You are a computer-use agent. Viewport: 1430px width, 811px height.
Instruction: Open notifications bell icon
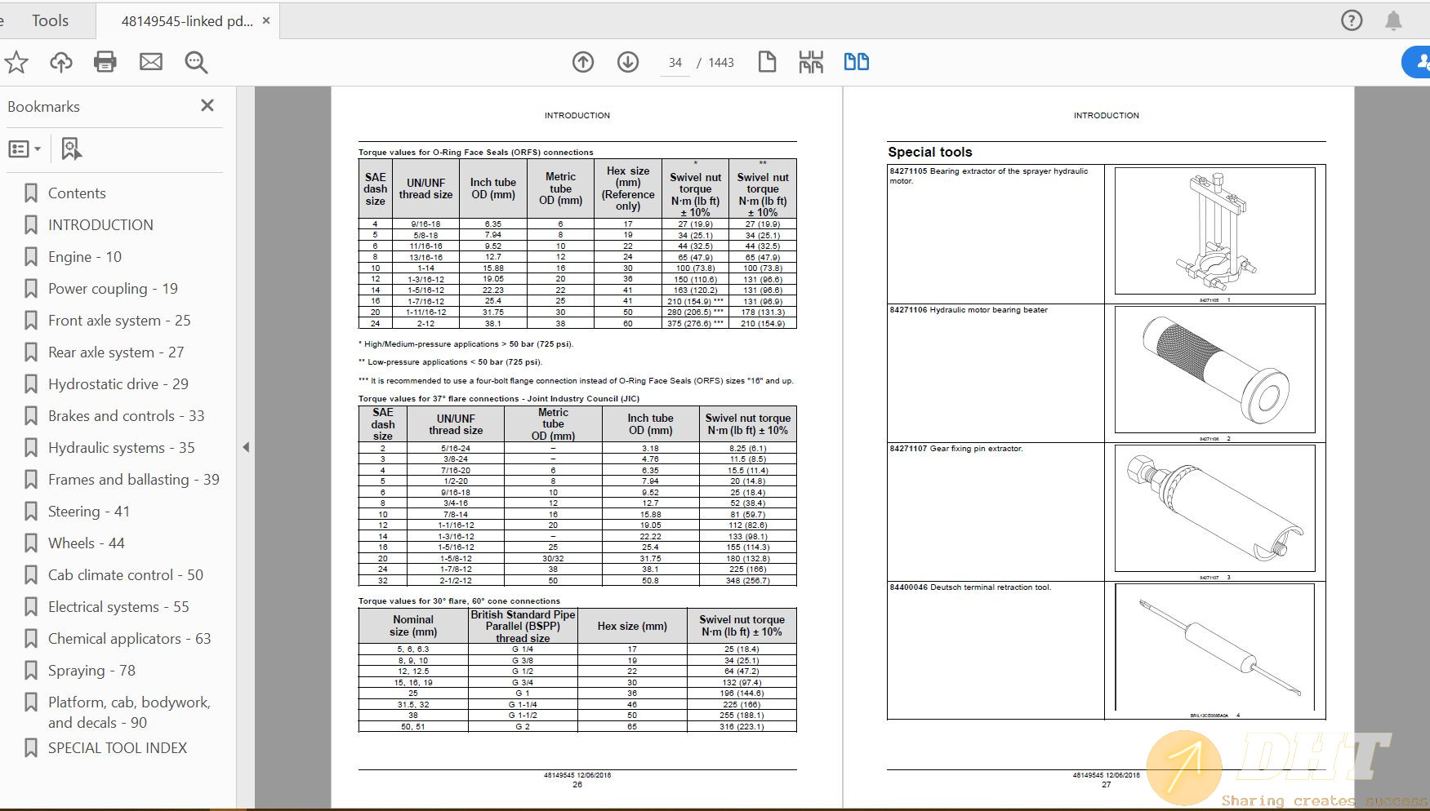[1393, 20]
